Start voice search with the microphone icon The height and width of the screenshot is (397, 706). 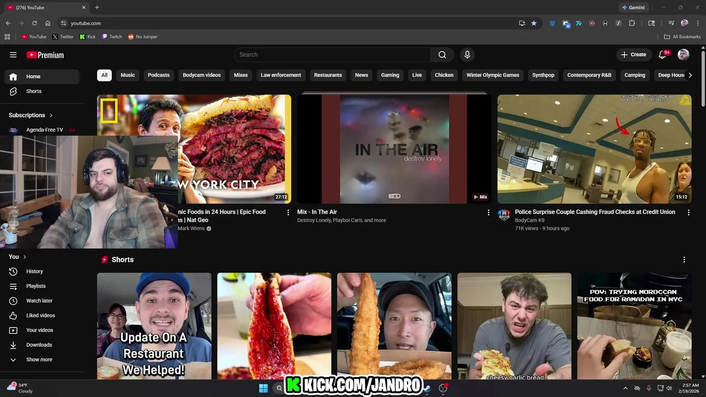467,55
